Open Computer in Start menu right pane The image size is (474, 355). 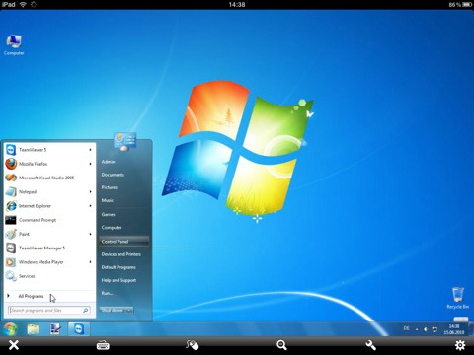[x=112, y=228]
